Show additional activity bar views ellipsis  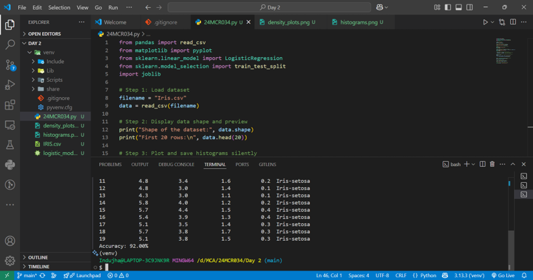pos(10,205)
